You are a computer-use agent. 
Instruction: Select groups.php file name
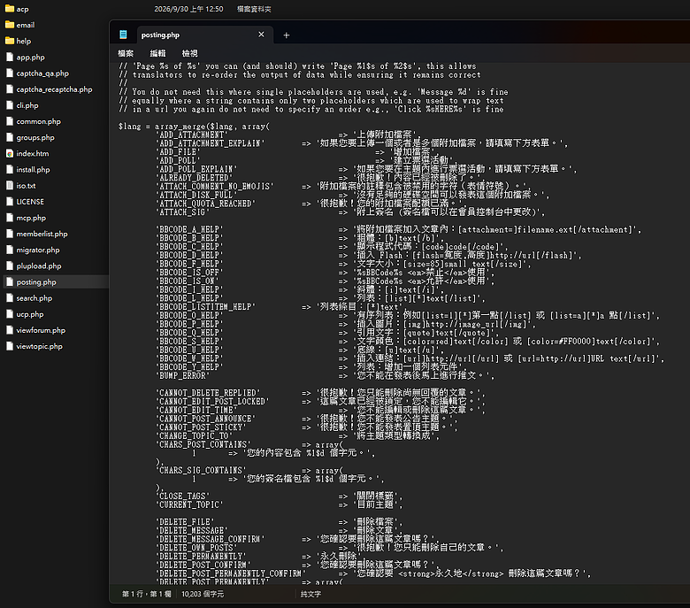click(35, 137)
